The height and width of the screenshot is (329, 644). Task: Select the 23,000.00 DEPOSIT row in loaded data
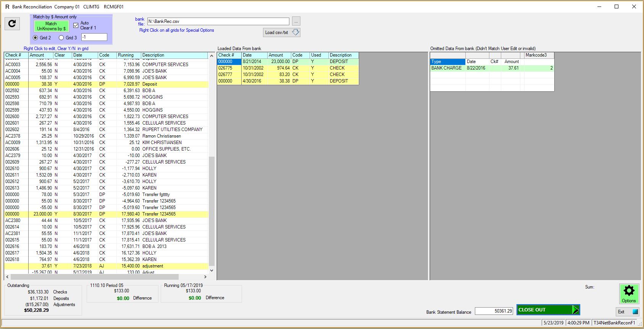pos(288,62)
